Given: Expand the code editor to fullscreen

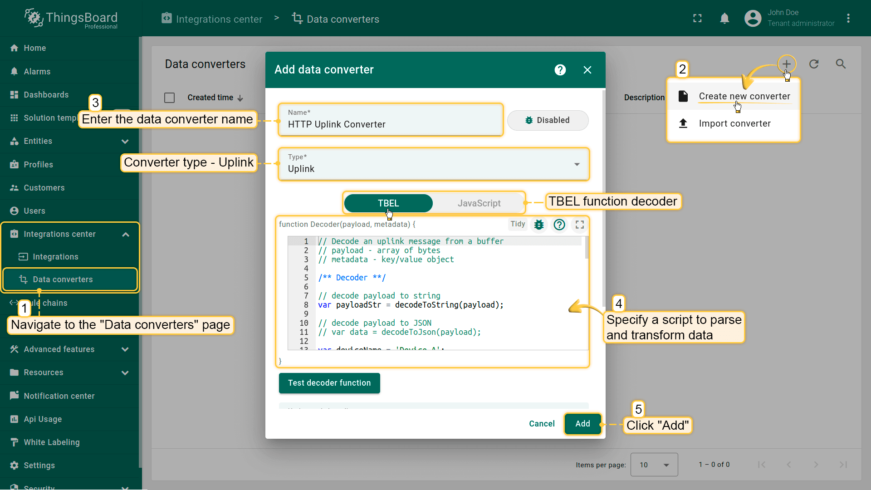Looking at the screenshot, I should [x=580, y=225].
